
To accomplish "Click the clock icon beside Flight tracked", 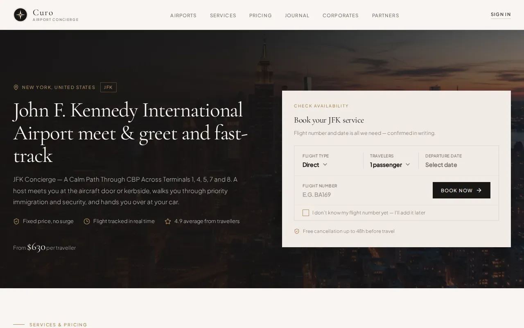I will (x=87, y=221).
